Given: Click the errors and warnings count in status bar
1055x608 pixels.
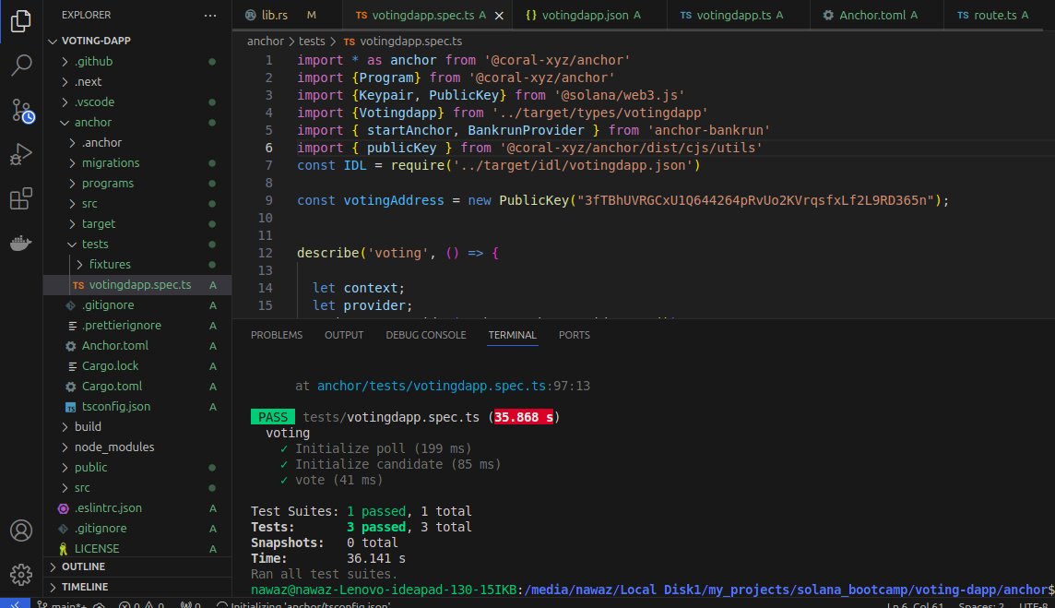Looking at the screenshot, I should 140,604.
